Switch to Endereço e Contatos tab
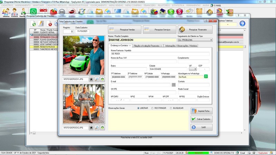 (120, 45)
